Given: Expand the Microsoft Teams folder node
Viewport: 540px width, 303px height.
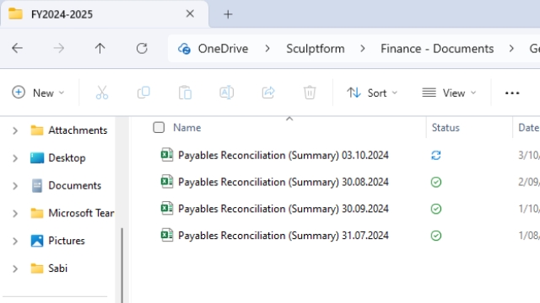Looking at the screenshot, I should click(x=15, y=213).
